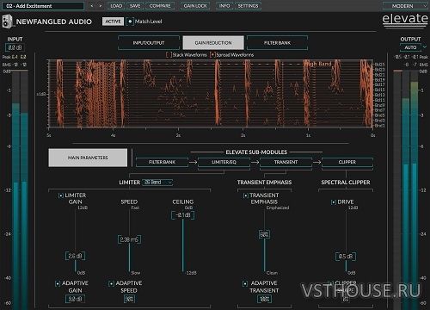Toggle Adaptive Transient enable box

pyautogui.click(x=245, y=283)
